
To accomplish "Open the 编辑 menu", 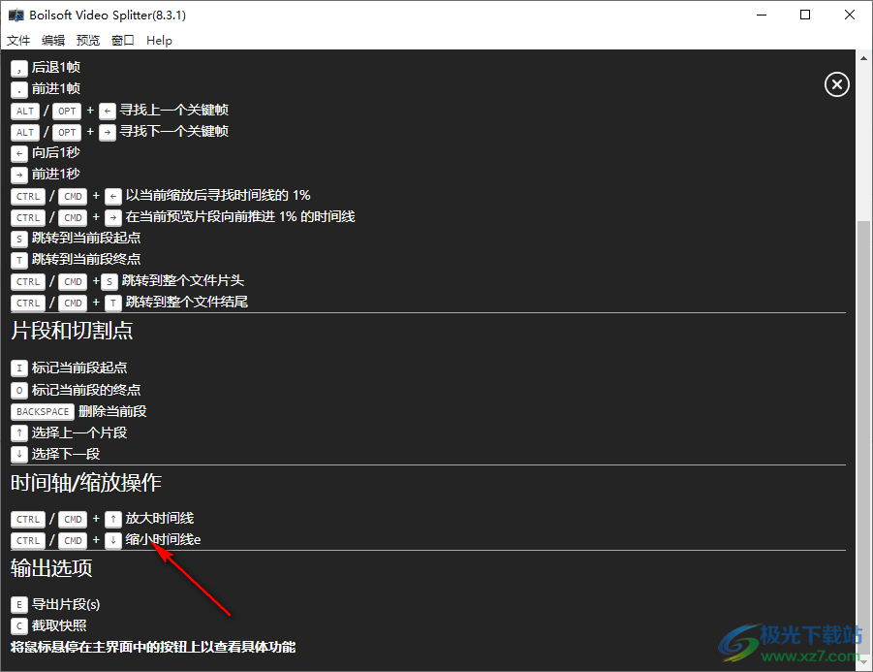I will pos(53,41).
